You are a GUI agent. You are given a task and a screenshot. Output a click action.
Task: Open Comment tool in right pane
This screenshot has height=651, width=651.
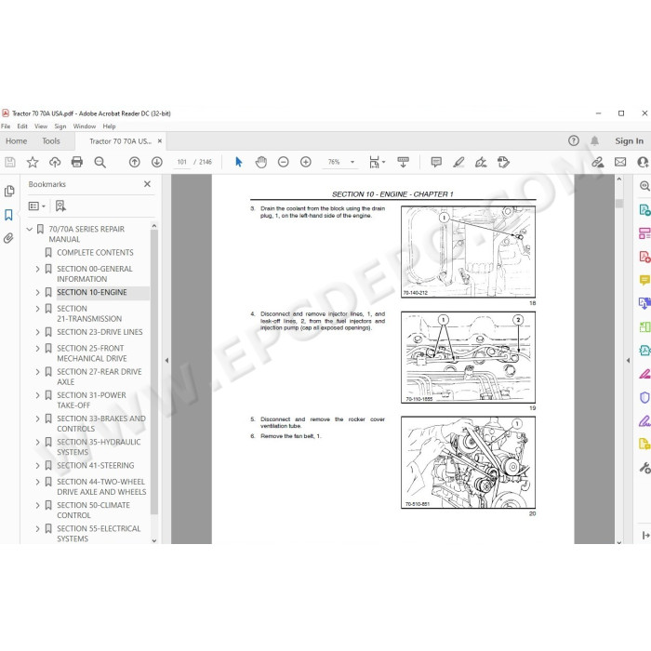[x=644, y=280]
